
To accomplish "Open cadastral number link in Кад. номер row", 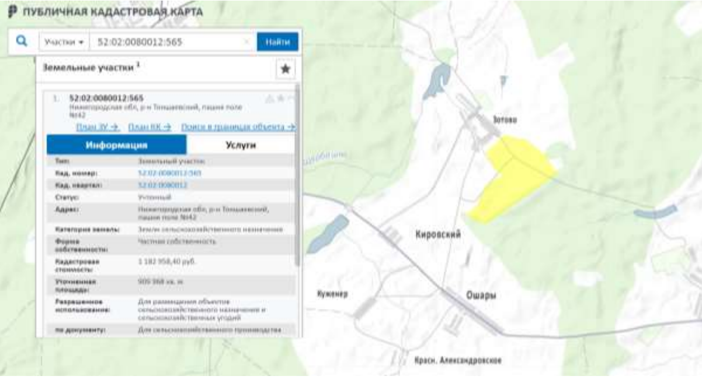I will click(x=169, y=173).
